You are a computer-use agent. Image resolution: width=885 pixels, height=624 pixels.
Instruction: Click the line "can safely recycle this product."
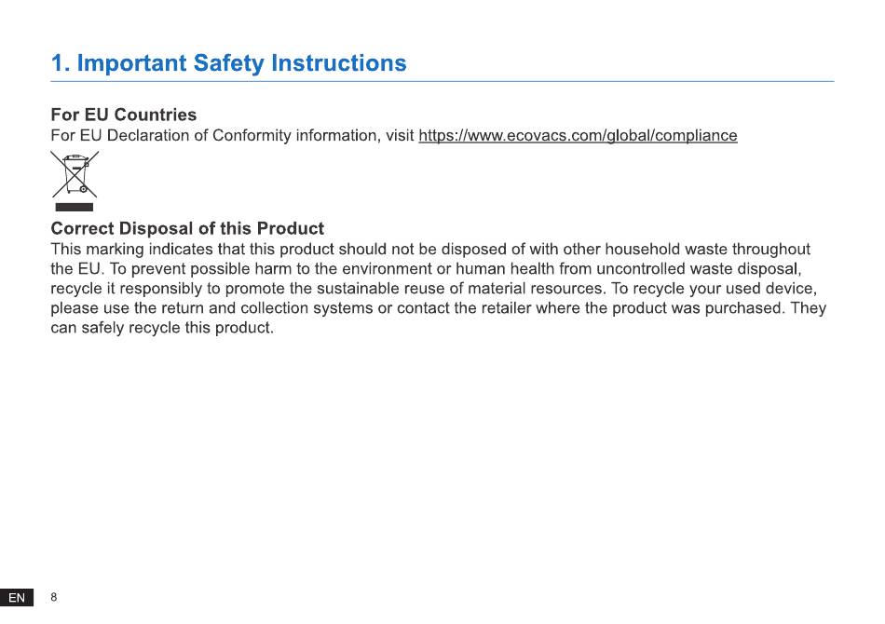point(162,328)
